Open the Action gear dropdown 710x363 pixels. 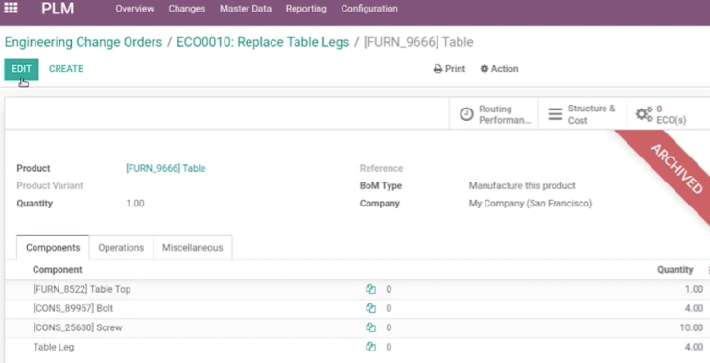point(499,69)
